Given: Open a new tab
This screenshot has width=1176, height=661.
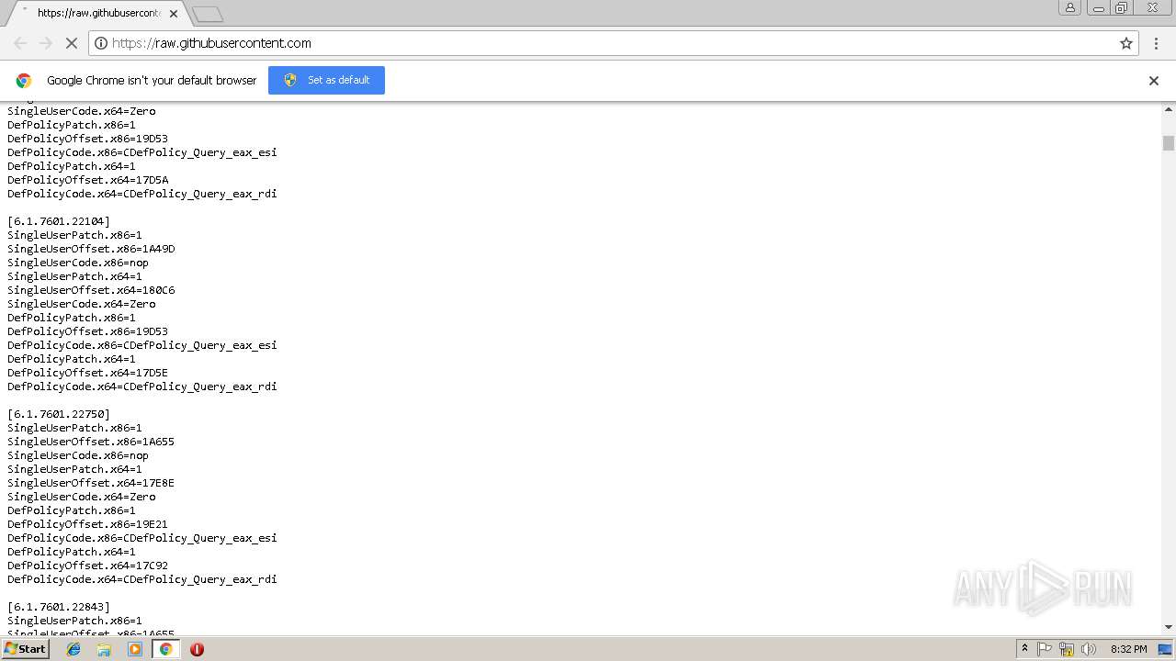Looking at the screenshot, I should tap(208, 14).
